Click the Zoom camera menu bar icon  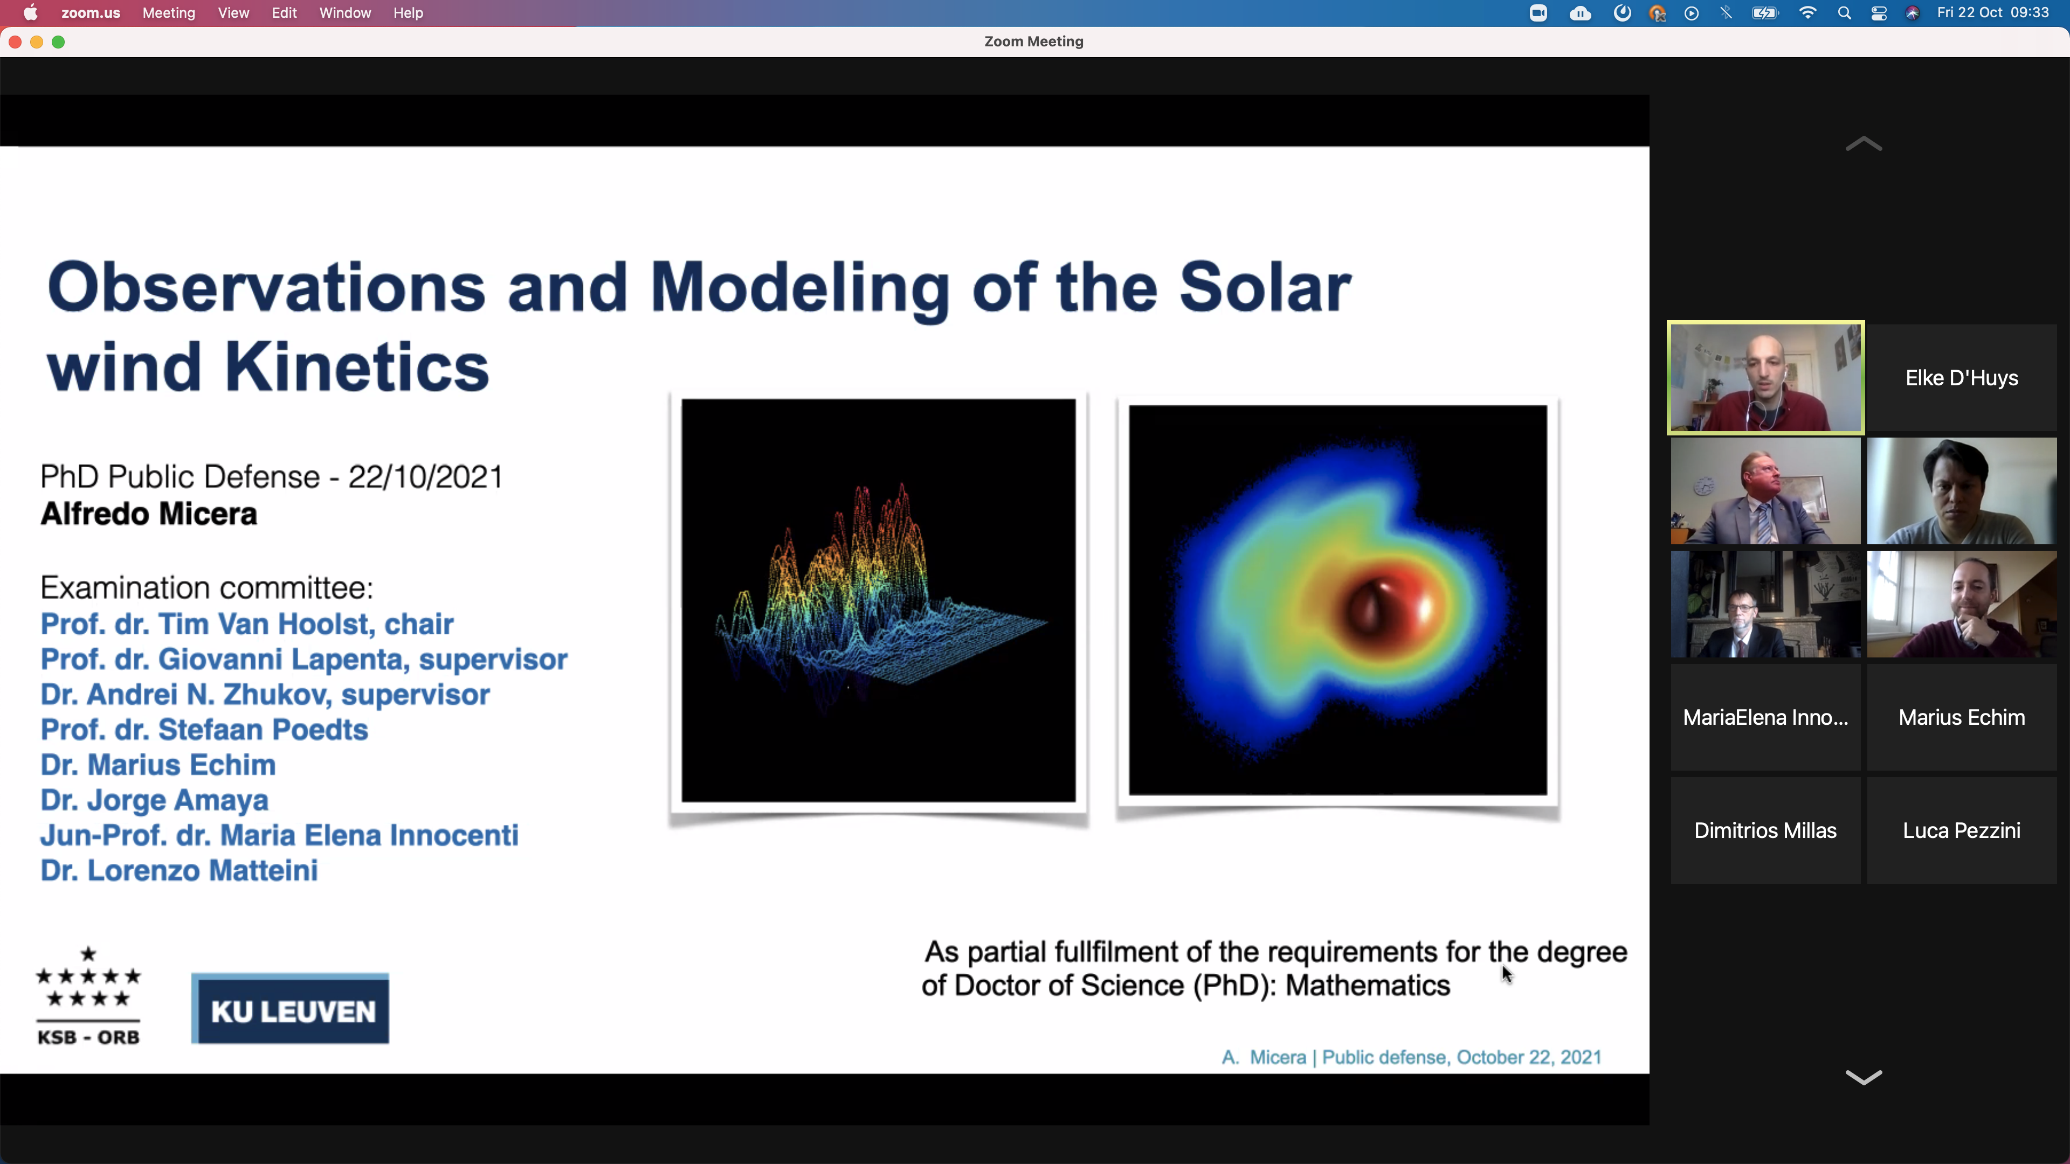[x=1538, y=13]
